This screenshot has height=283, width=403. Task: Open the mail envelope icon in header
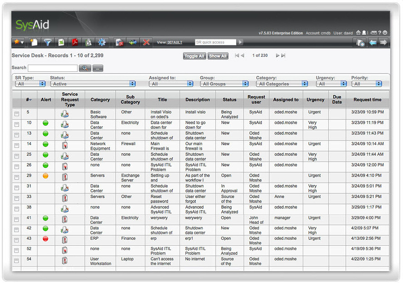pyautogui.click(x=374, y=33)
